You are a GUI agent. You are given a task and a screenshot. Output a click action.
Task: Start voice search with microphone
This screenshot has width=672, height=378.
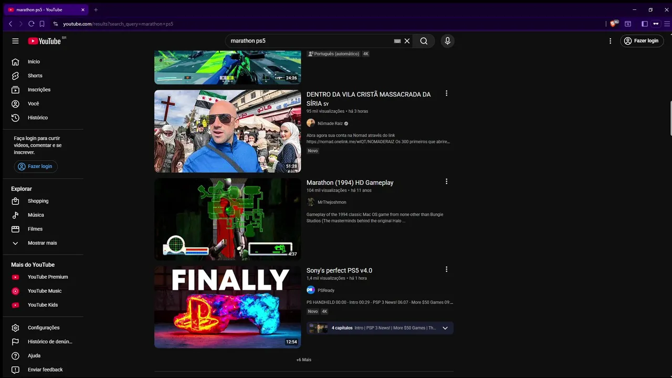(x=447, y=41)
